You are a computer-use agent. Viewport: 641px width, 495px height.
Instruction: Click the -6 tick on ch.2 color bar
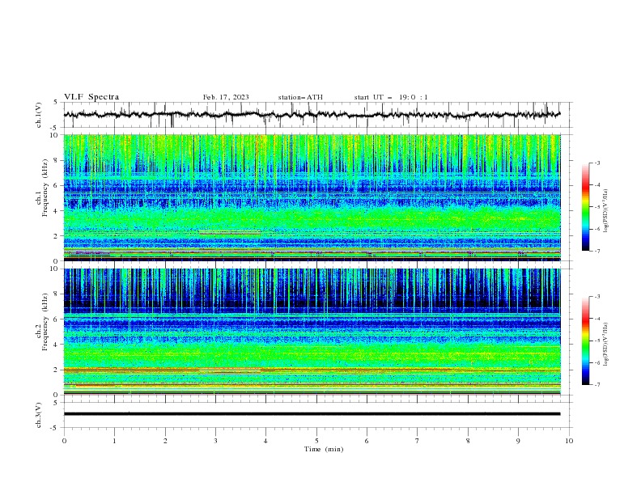click(597, 362)
